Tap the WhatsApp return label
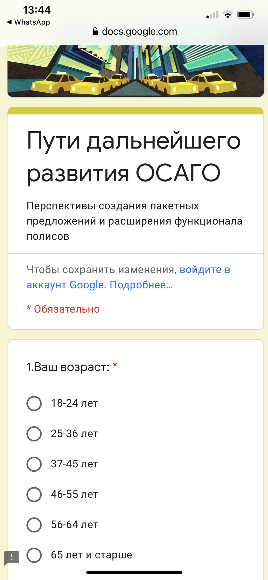 [x=32, y=22]
